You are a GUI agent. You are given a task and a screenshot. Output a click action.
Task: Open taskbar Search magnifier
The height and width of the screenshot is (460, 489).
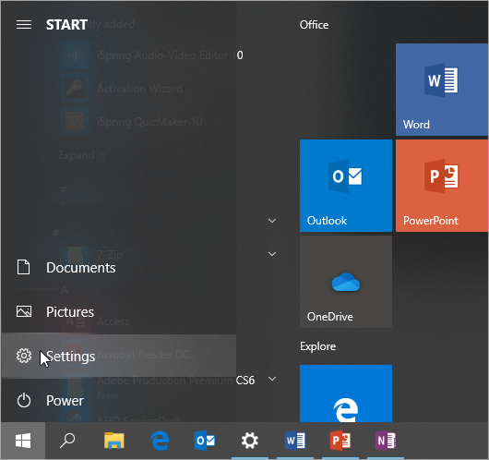[67, 441]
